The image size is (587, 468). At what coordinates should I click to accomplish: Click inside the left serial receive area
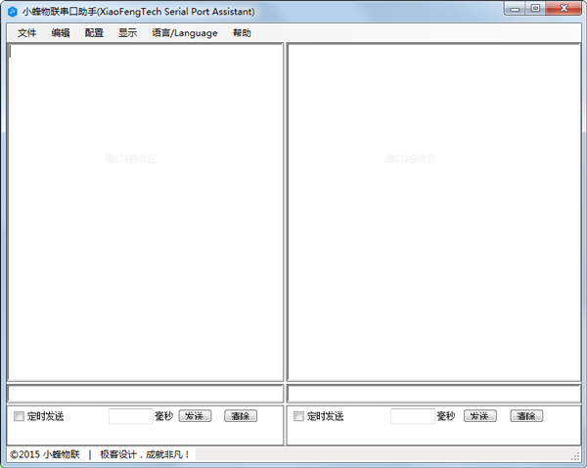click(x=145, y=212)
